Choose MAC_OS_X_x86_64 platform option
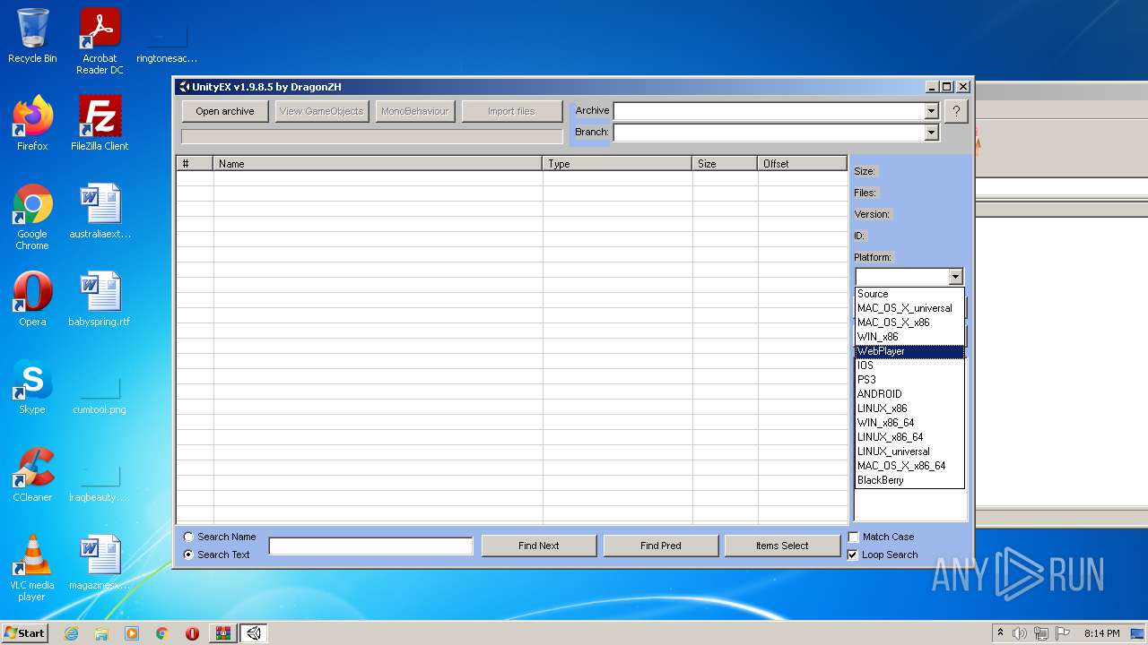This screenshot has width=1148, height=645. coord(909,466)
